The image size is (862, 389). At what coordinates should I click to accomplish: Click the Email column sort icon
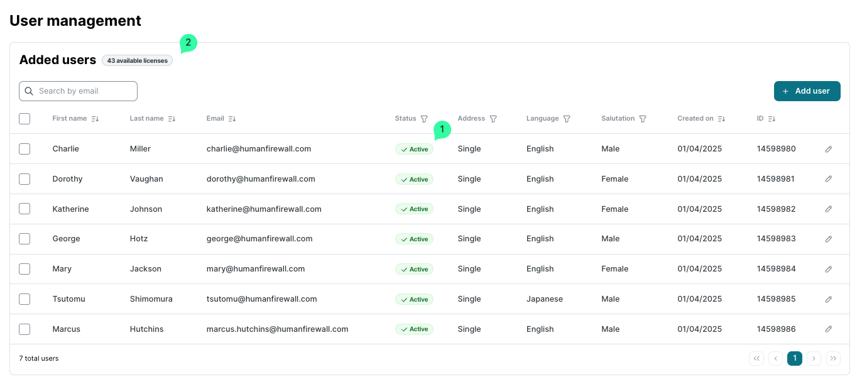click(x=232, y=119)
